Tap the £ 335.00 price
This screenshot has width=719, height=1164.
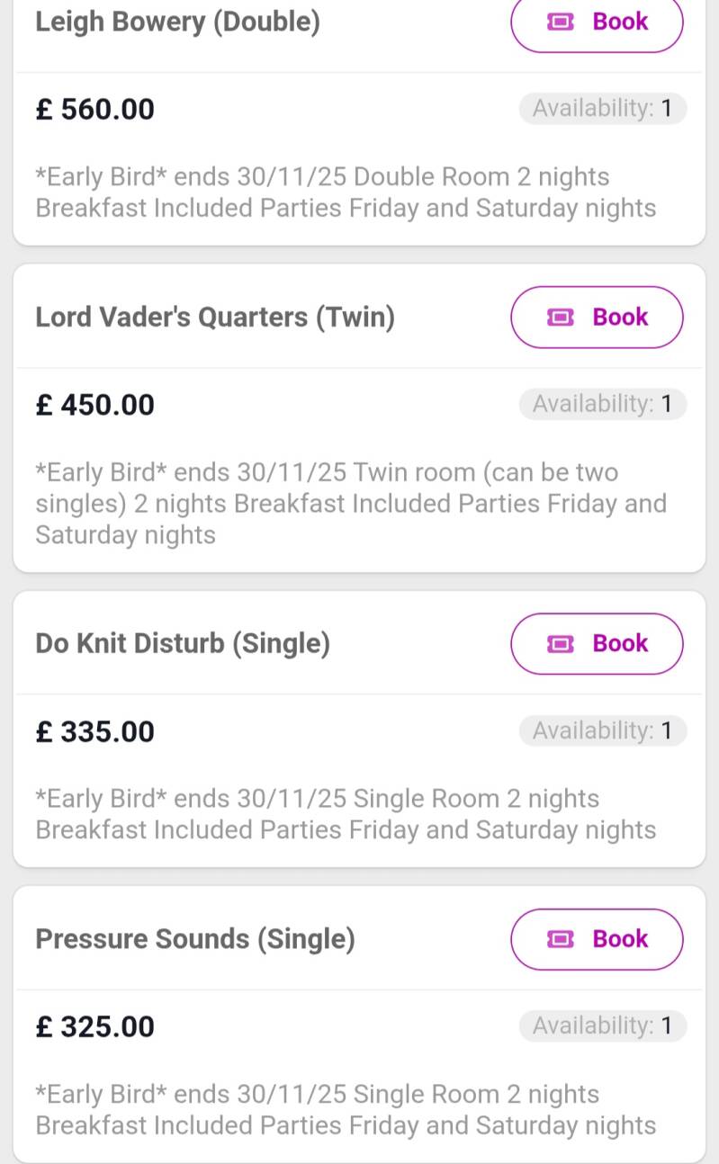coord(95,732)
